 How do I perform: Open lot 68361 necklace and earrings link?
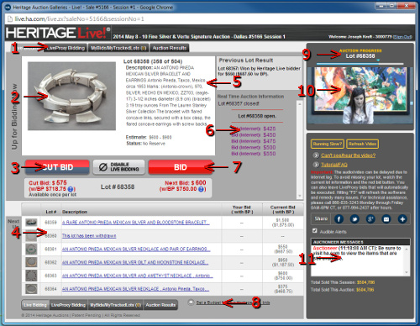click(x=136, y=249)
